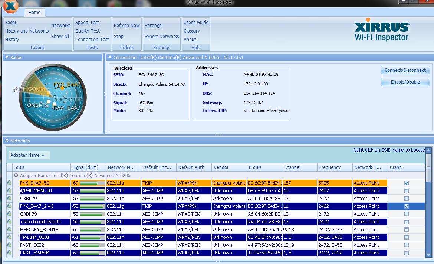Collapse the Radar panel using chevron icon
Viewport: 434px width, 264px height.
tap(7, 57)
